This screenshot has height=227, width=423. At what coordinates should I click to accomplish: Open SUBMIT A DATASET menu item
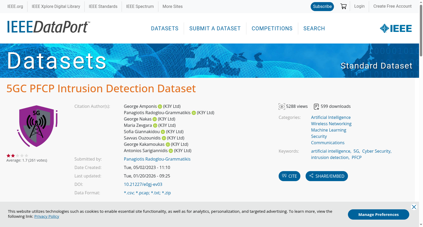coord(215,28)
